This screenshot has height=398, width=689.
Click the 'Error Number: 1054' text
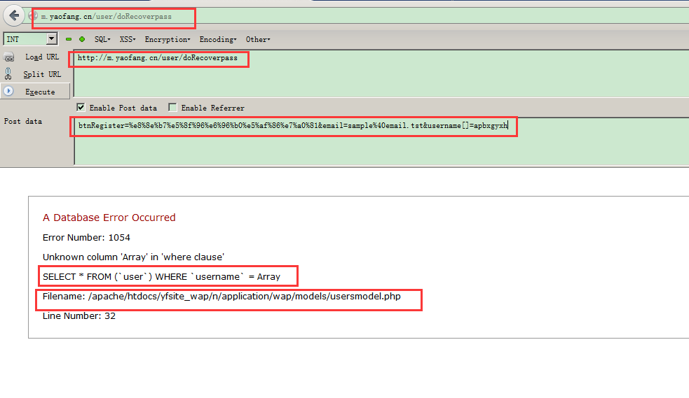(86, 238)
